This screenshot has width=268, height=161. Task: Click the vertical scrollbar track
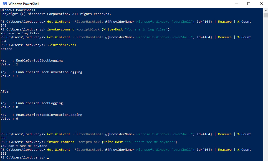pos(266,83)
